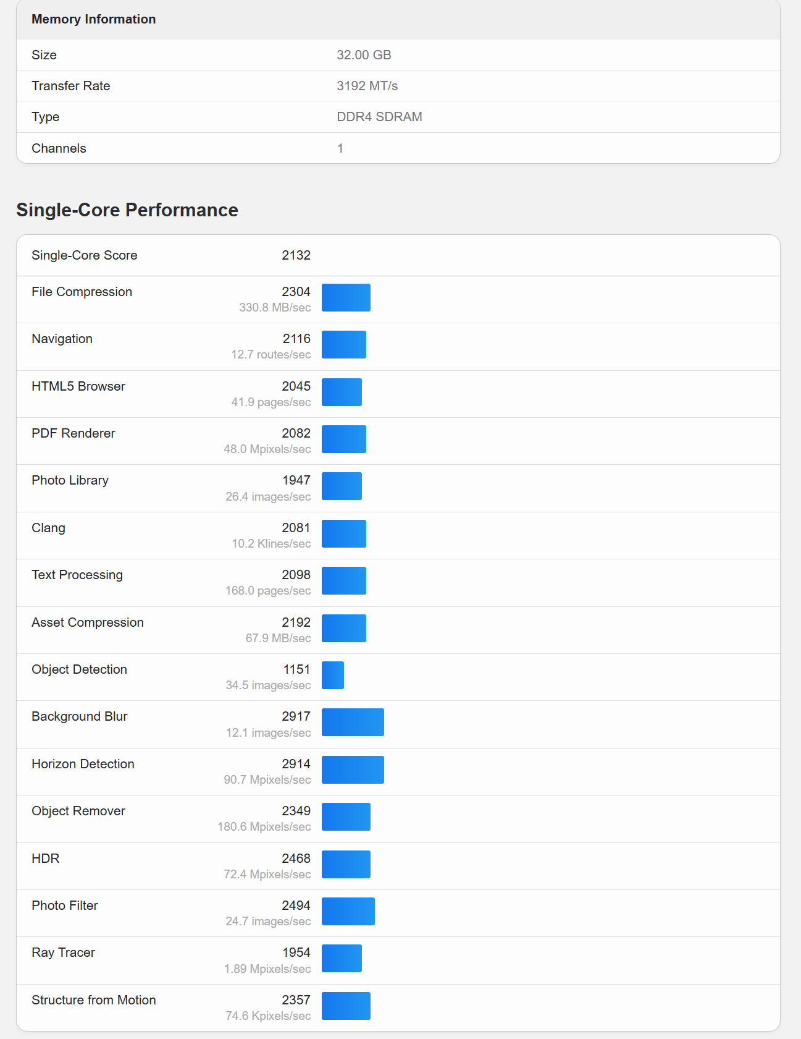The image size is (801, 1039).
Task: Select the Single-Core Score value 2132
Action: [296, 255]
